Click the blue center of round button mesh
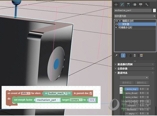Screen dimensions: 157x116 [56, 64]
